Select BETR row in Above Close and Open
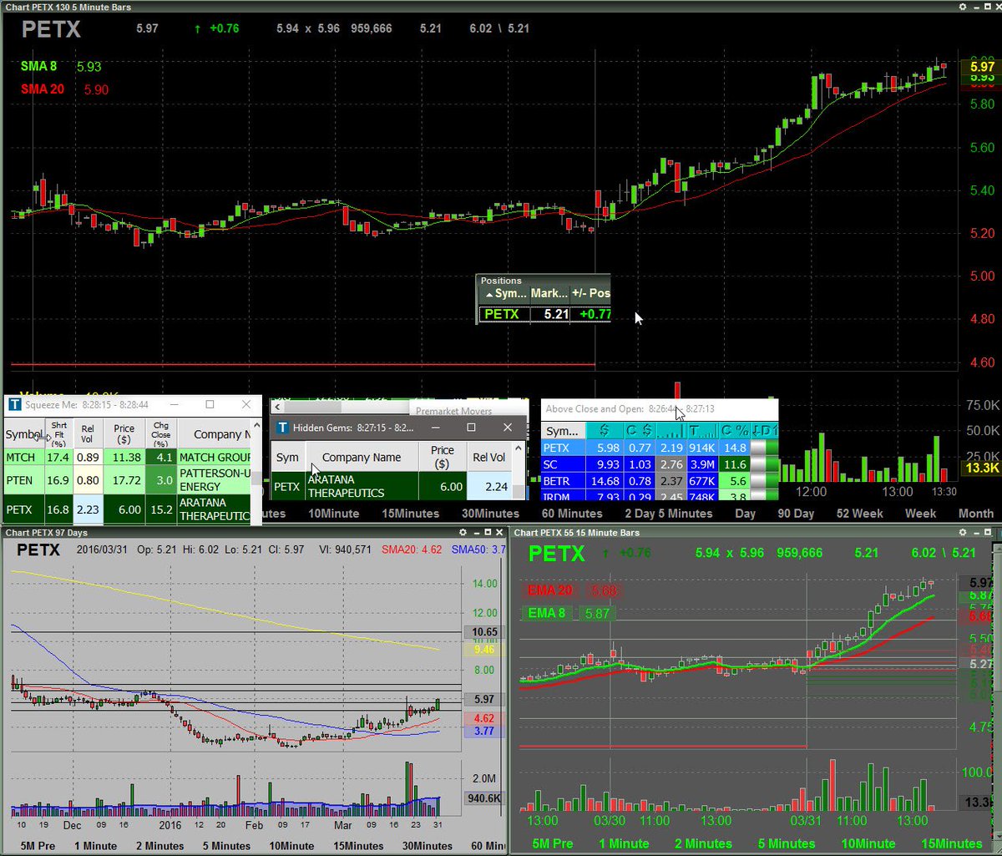The image size is (1002, 856). coord(660,480)
